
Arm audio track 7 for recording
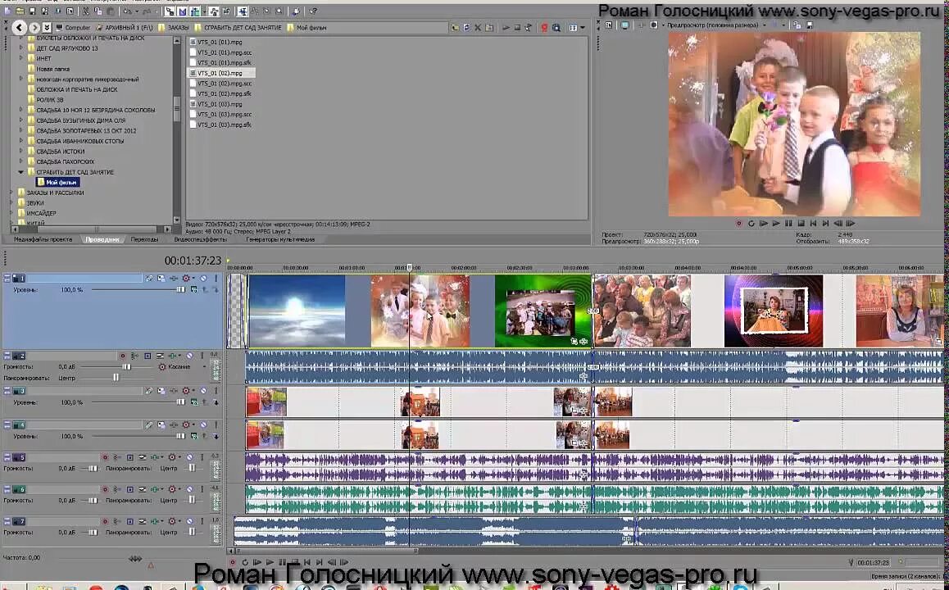click(x=105, y=521)
